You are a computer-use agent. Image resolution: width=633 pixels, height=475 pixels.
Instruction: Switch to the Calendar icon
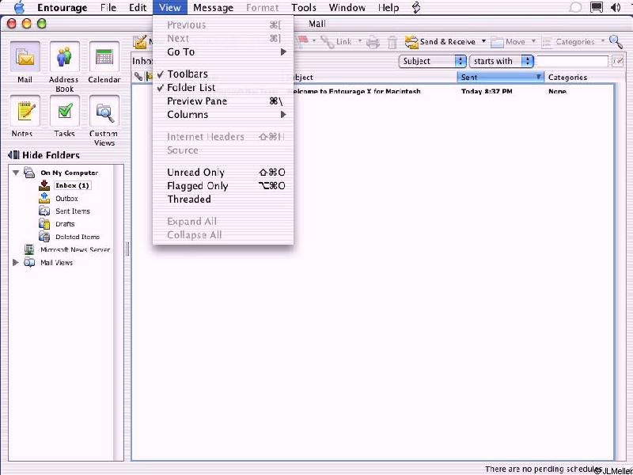[x=104, y=58]
